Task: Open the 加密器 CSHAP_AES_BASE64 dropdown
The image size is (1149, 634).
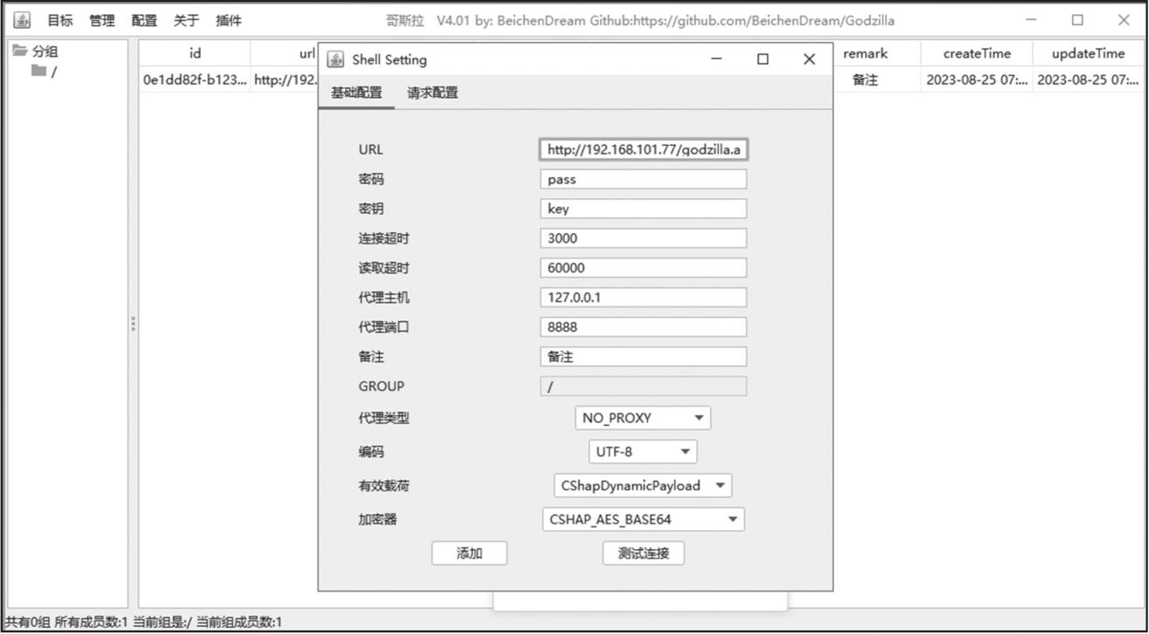Action: point(643,520)
